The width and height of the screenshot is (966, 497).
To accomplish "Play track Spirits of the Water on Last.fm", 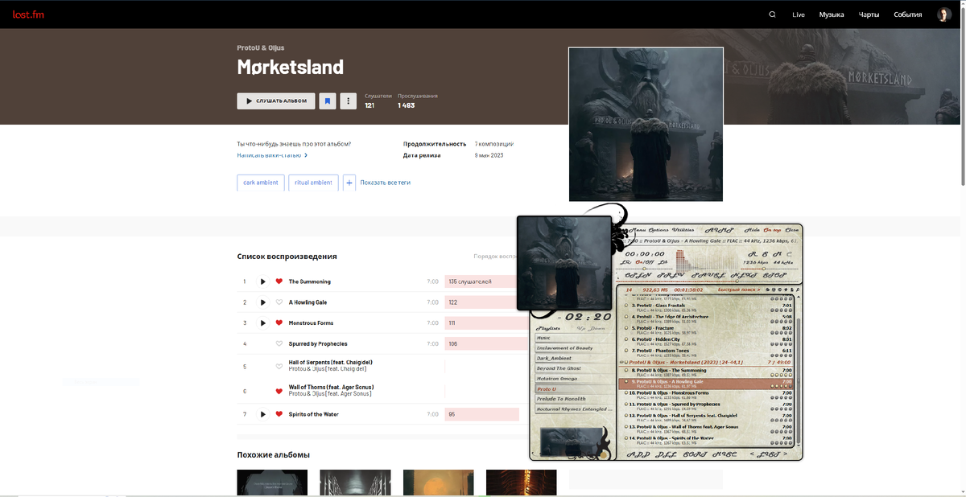I will [262, 414].
